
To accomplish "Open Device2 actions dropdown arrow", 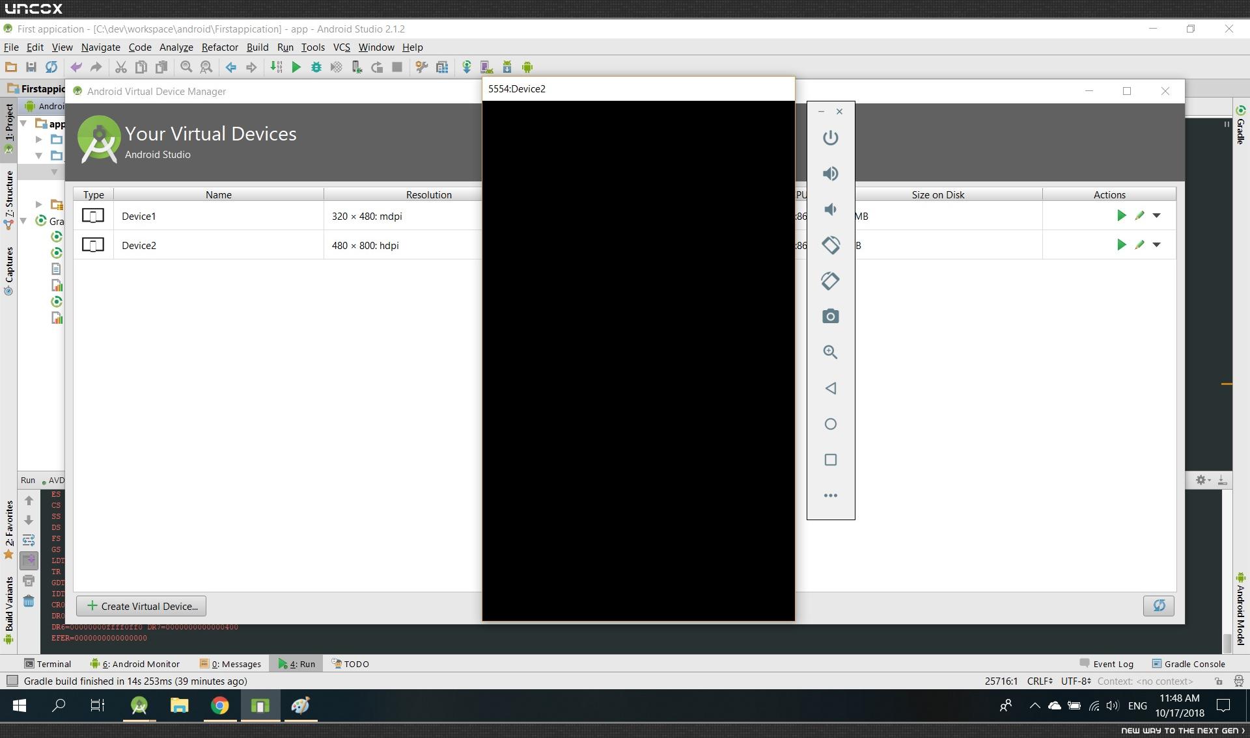I will (1157, 244).
